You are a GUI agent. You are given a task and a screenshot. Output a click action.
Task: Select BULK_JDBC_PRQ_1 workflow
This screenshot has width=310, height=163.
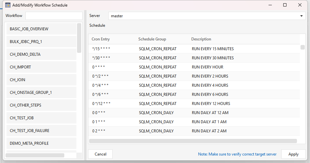[x=41, y=41]
